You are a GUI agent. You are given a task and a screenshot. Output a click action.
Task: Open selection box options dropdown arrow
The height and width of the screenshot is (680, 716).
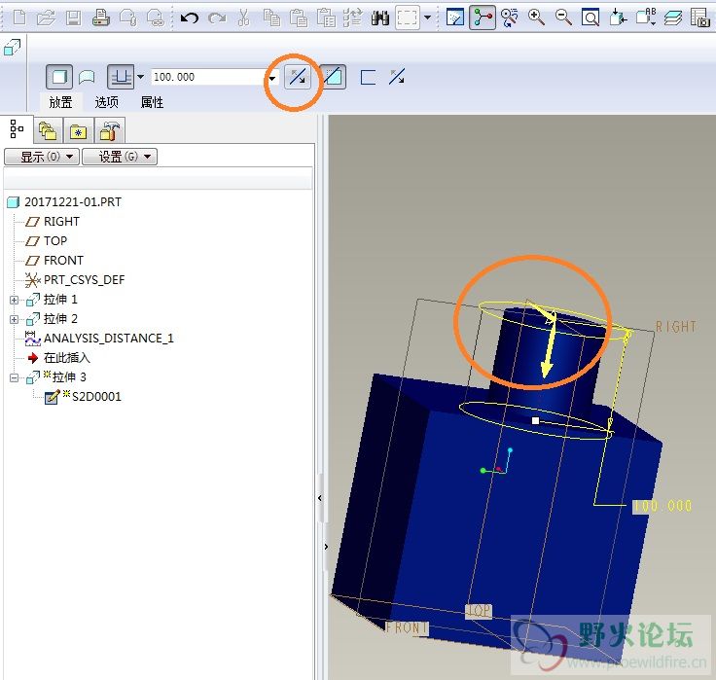pyautogui.click(x=427, y=18)
